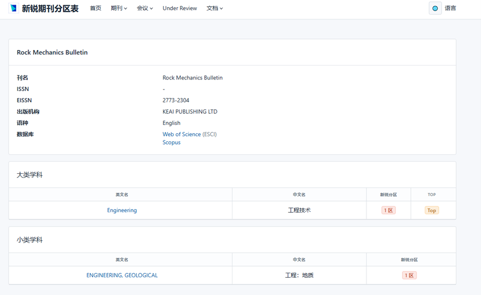Click the 1区 badge in 小类学科 table
This screenshot has height=295, width=481.
click(x=409, y=276)
